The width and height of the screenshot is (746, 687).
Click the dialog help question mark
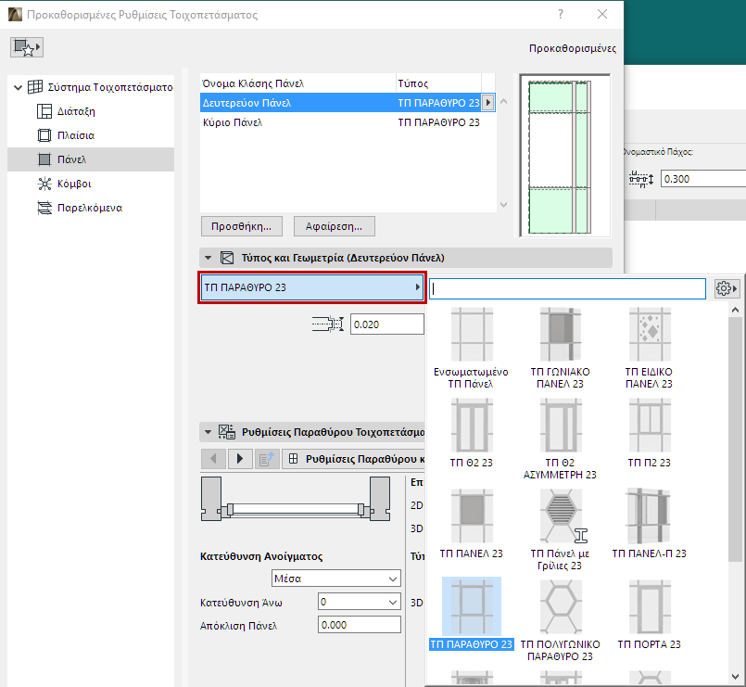(x=561, y=14)
